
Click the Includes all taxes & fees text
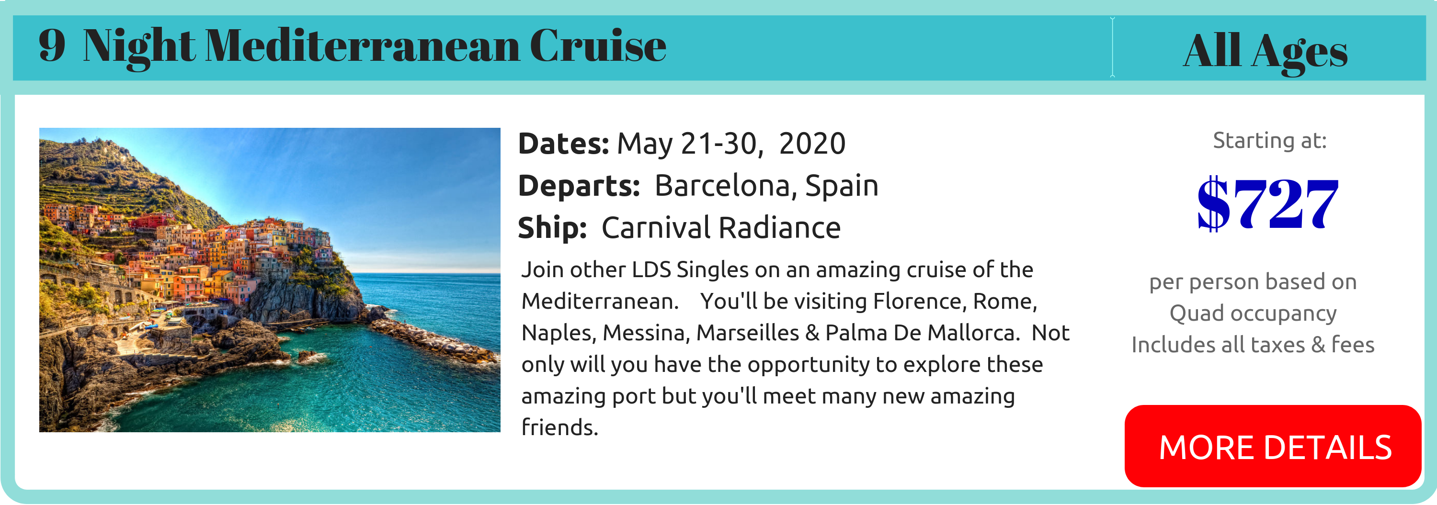[x=1253, y=345]
